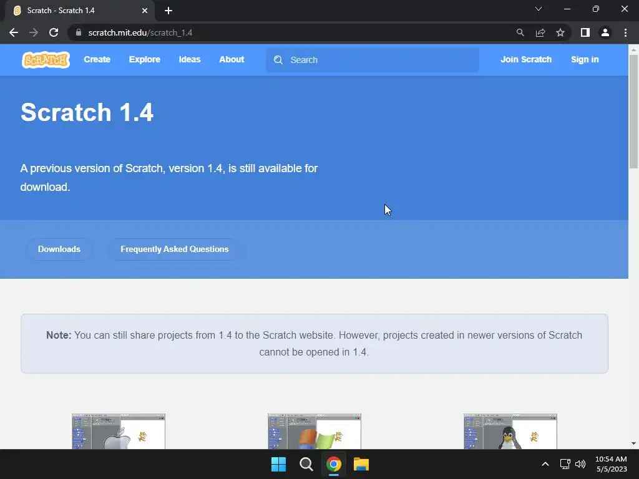Click the scrollbar up arrow
This screenshot has height=479, width=639.
pyautogui.click(x=634, y=50)
